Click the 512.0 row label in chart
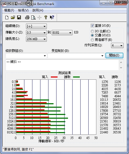 pos(12,118)
